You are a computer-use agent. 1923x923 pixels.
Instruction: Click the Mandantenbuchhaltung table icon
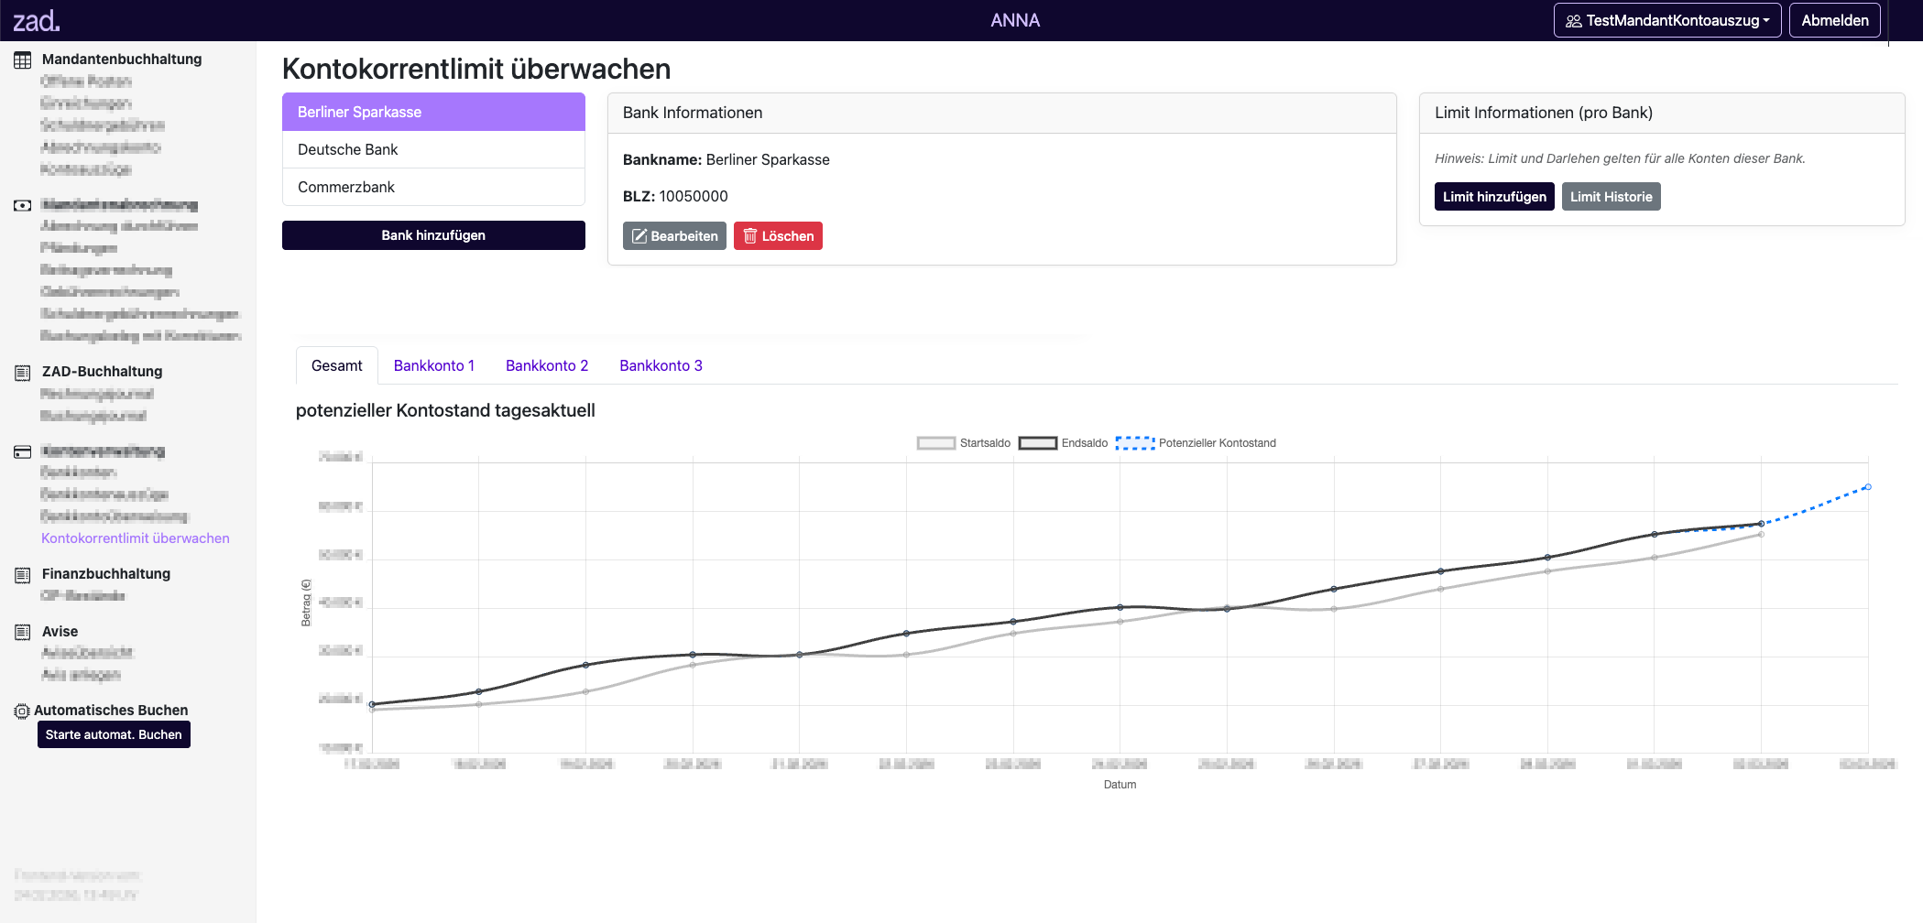click(23, 60)
